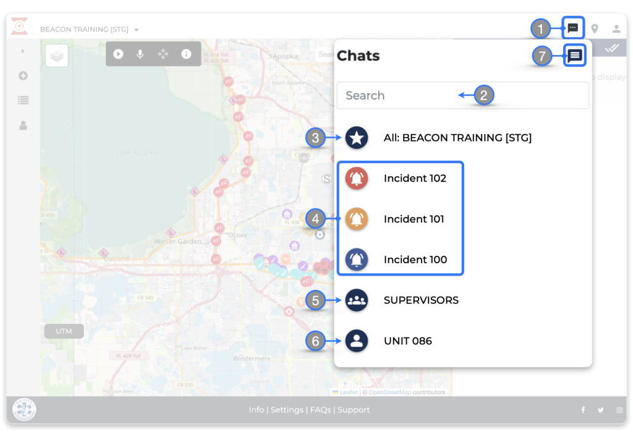Viewport: 633px width, 432px height.
Task: Click the orange bell Incident 101 icon
Action: (x=357, y=219)
